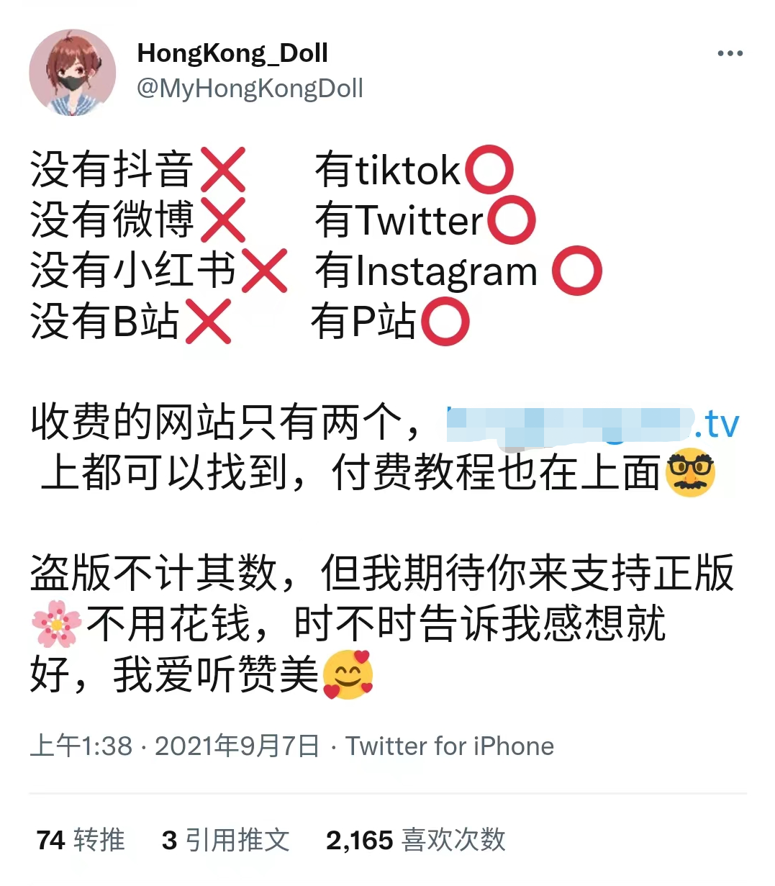Open the 上午1:38 · 2021年9月7日 timestamp
775x886 pixels.
tap(175, 746)
